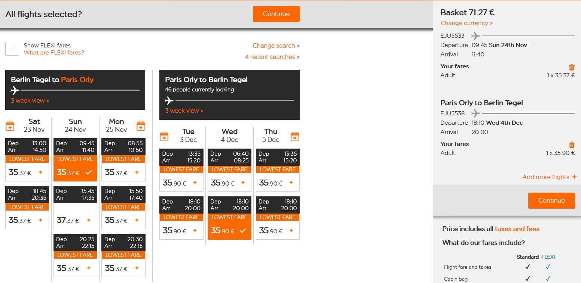Open the 4 recent searches list
Image resolution: width=581 pixels, height=283 pixels.
click(x=272, y=57)
